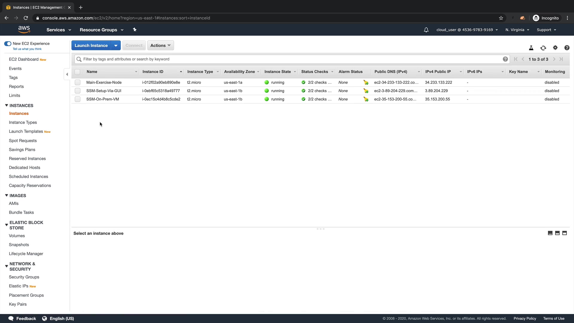Screen dimensions: 574x323
Task: Select the Main-Exercise-Node checkbox
Action: (77, 82)
